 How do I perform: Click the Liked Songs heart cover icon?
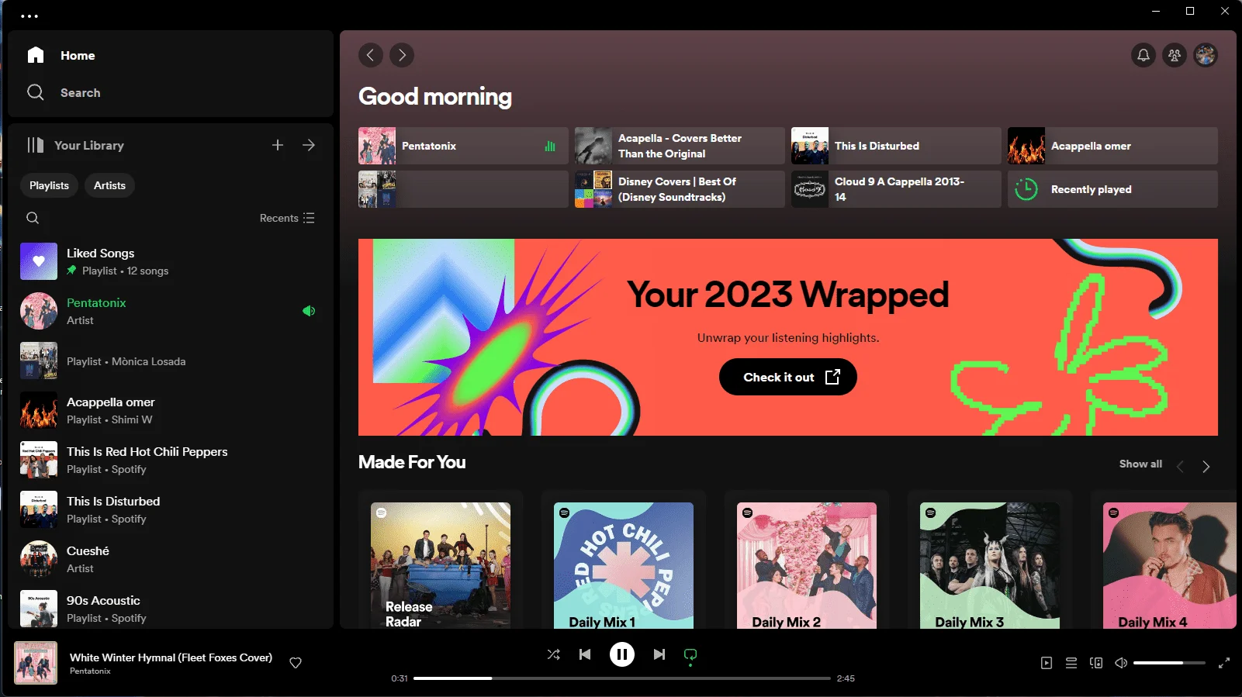coord(39,261)
